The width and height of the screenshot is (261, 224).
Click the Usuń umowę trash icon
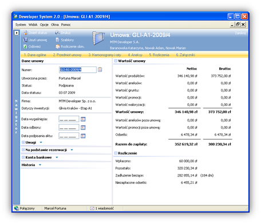tap(25, 40)
